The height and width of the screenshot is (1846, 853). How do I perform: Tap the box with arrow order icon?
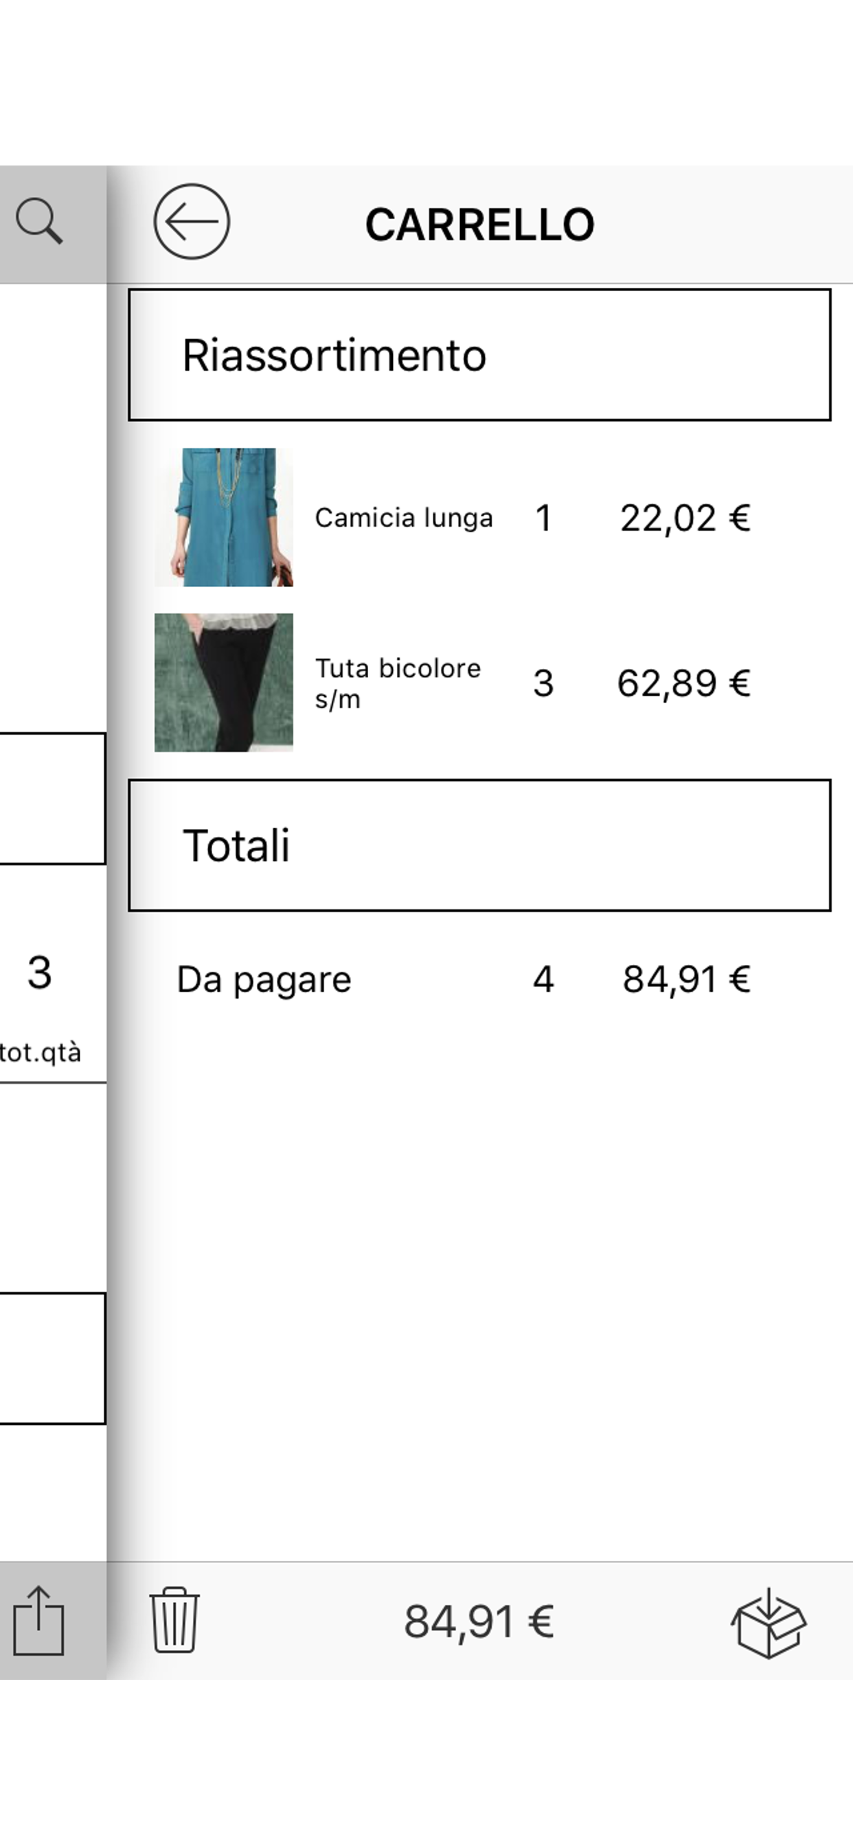pyautogui.click(x=769, y=1622)
